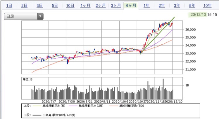This screenshot has width=219, height=119.
Task: Click the tallest volume bar in late November
Action: (x=163, y=89)
